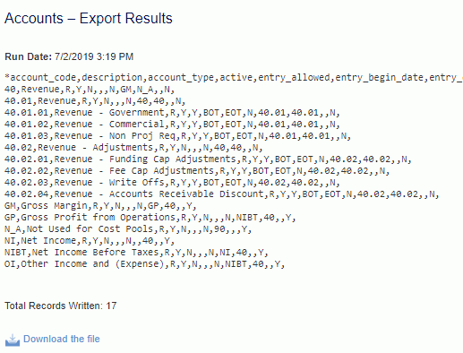This screenshot has height=353, width=463.
Task: Click the Gross Profit from Operations record
Action: pyautogui.click(x=150, y=218)
